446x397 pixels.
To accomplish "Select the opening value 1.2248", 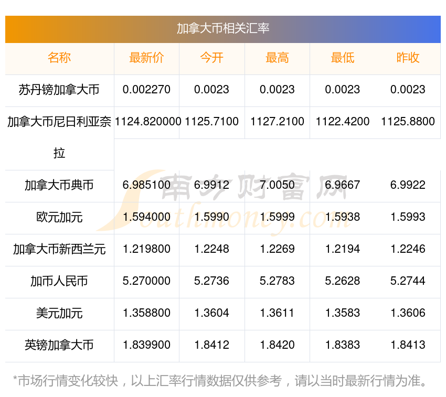I will (211, 249).
